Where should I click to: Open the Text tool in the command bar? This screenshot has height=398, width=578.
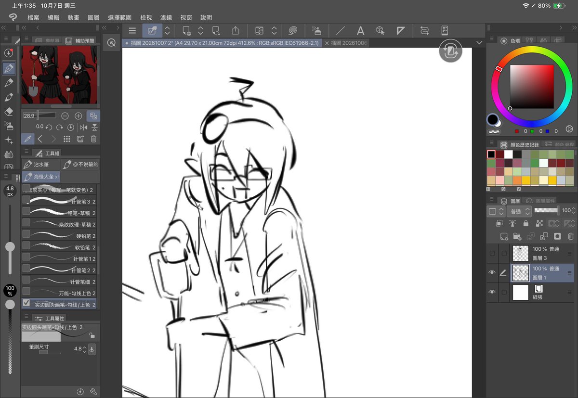pyautogui.click(x=360, y=31)
